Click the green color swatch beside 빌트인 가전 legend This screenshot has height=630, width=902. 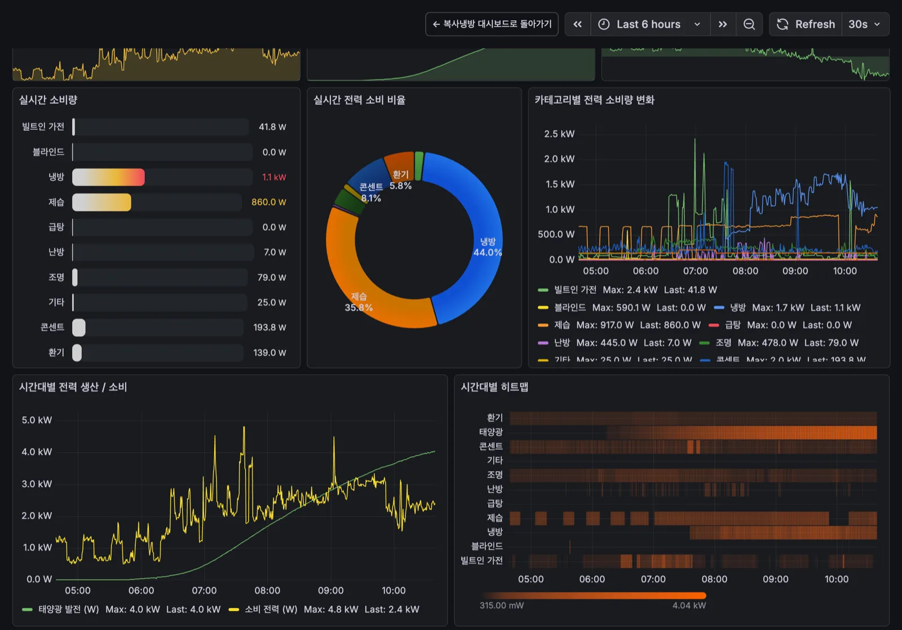(x=543, y=290)
